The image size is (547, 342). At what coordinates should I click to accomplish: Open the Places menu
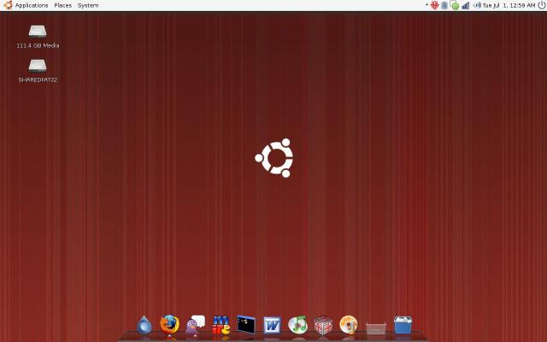[x=62, y=5]
